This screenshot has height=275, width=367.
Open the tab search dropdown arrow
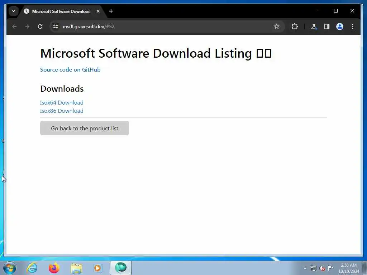14,11
